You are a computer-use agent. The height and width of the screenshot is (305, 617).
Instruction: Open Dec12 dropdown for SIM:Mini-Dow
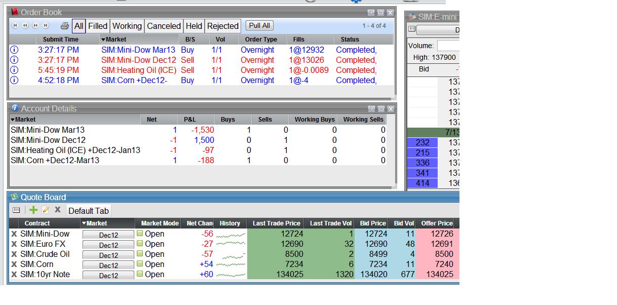click(108, 235)
